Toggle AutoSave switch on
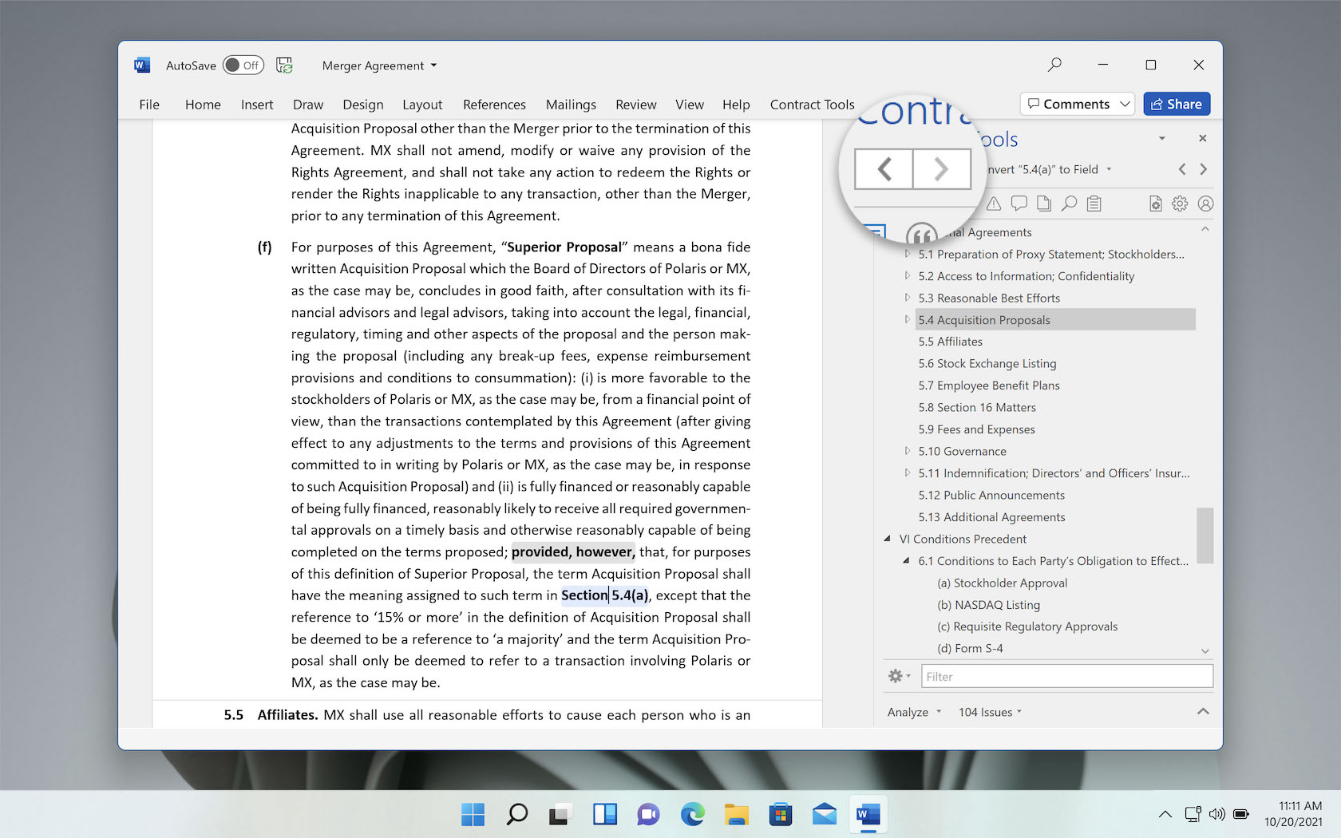 (243, 65)
